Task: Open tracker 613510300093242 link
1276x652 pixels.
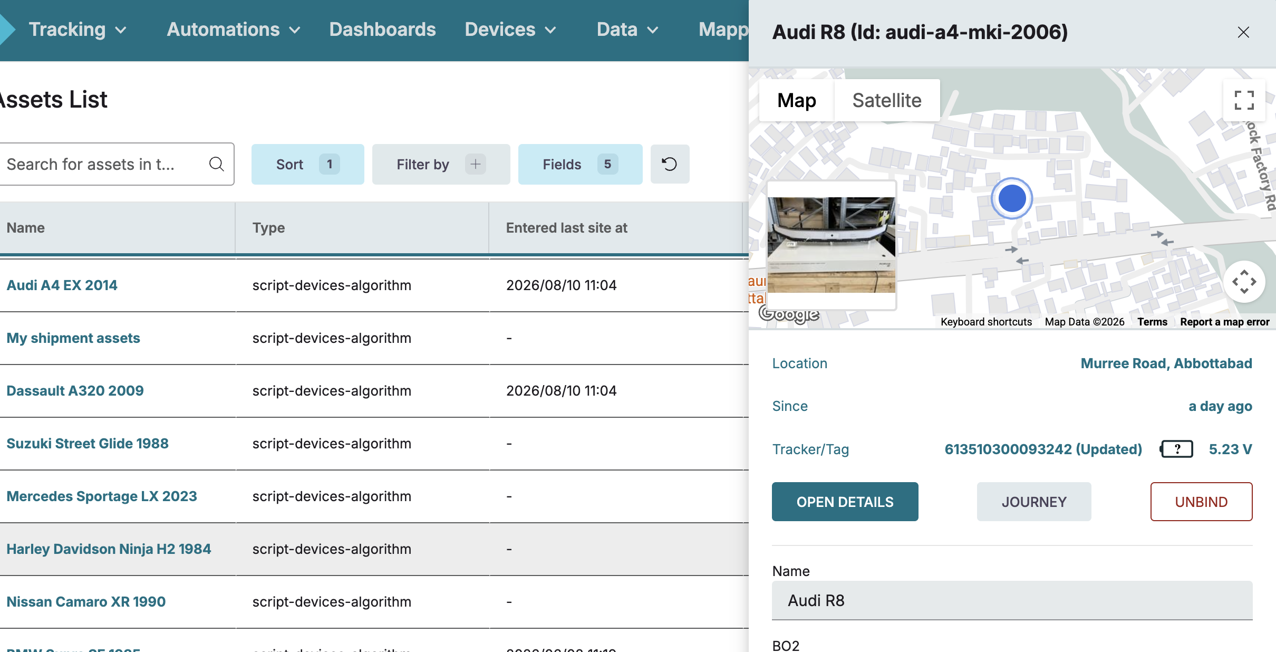Action: [1043, 449]
